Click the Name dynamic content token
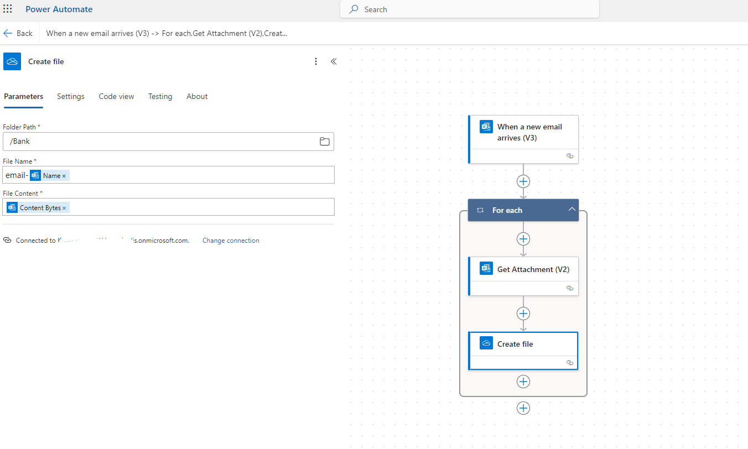 (x=49, y=175)
